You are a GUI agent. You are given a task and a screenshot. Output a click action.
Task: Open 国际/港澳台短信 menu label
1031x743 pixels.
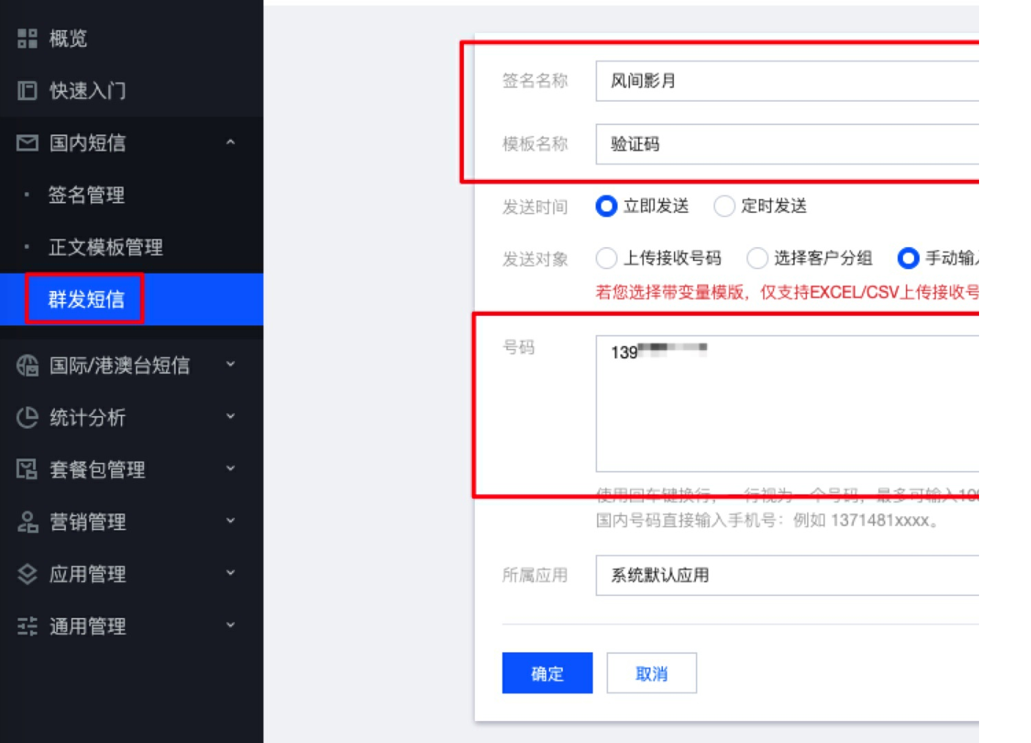click(119, 365)
